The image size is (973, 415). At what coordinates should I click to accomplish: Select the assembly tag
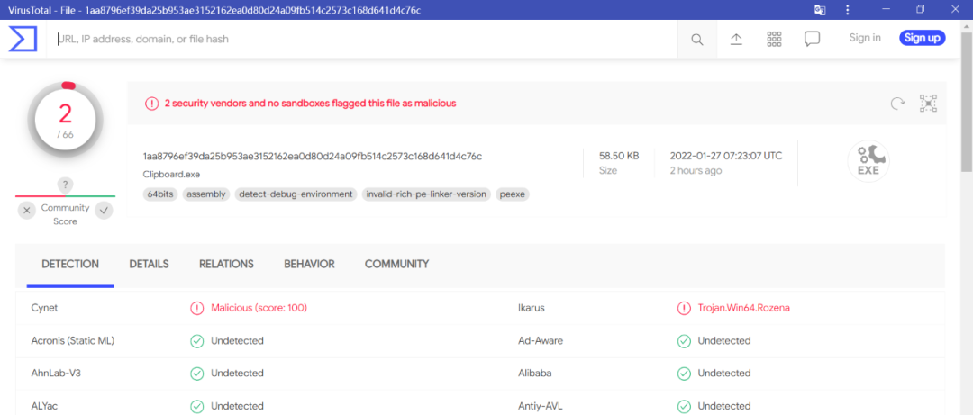point(206,194)
